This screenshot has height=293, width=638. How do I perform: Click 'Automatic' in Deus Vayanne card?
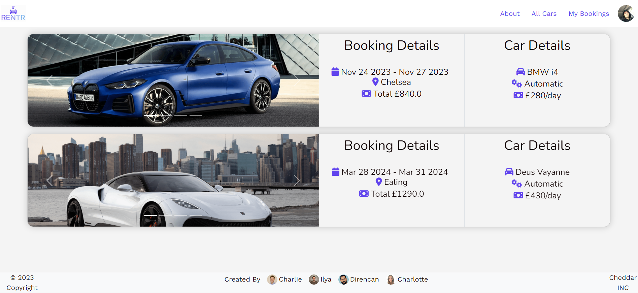click(544, 184)
